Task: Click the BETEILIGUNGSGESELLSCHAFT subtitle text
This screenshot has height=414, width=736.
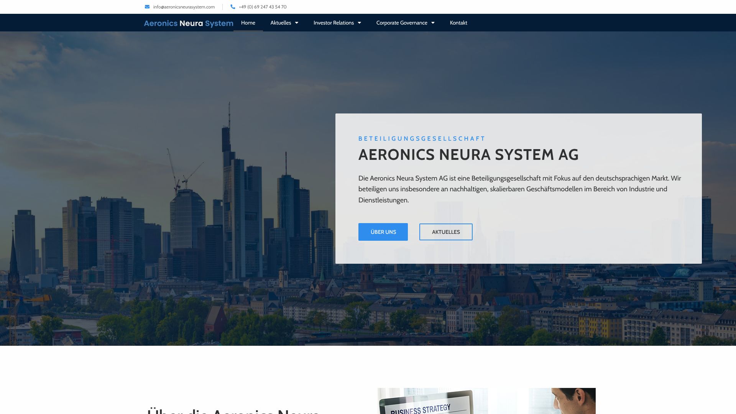Action: 422,139
